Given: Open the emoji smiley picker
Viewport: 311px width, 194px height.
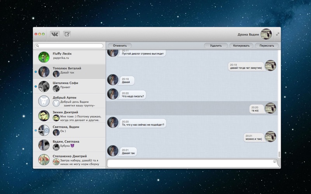Looking at the screenshot, I should click(275, 161).
